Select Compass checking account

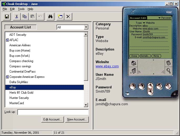(x=45, y=61)
